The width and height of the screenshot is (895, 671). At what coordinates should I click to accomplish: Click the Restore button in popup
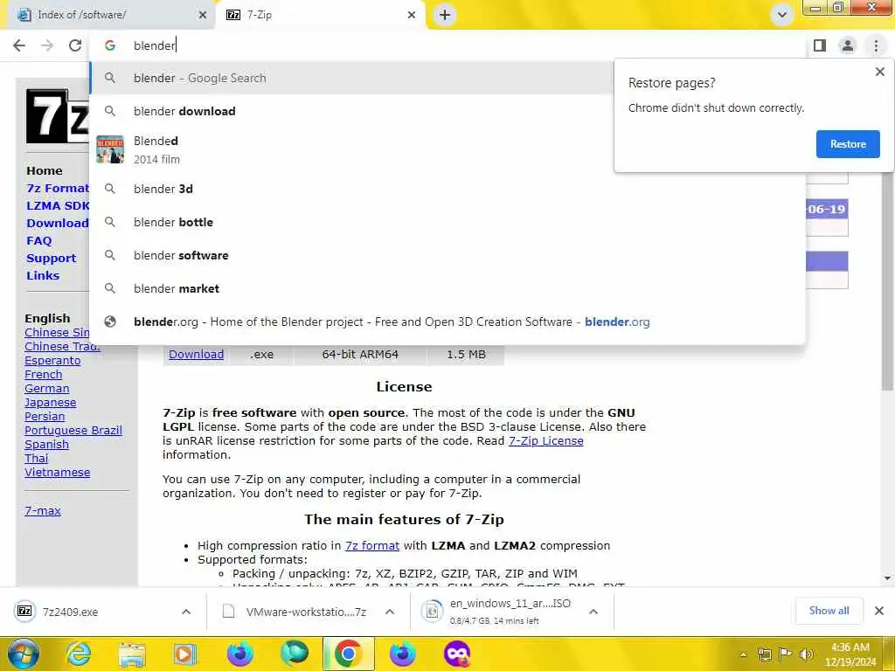pyautogui.click(x=848, y=144)
